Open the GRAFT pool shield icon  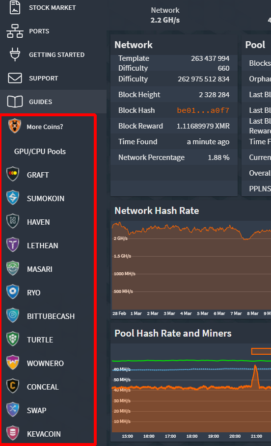tap(13, 174)
